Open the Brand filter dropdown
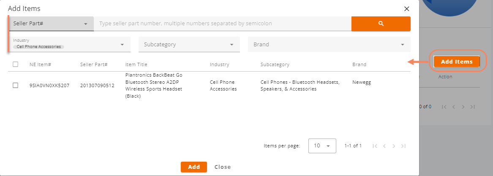Image resolution: width=493 pixels, height=176 pixels. coord(329,45)
